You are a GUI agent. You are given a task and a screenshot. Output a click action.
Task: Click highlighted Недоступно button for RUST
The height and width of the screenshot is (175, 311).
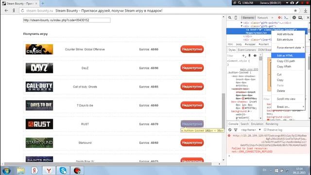[x=192, y=124]
